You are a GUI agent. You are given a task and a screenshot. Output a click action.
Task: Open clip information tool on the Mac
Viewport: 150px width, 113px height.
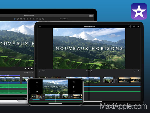(x=43, y=19)
